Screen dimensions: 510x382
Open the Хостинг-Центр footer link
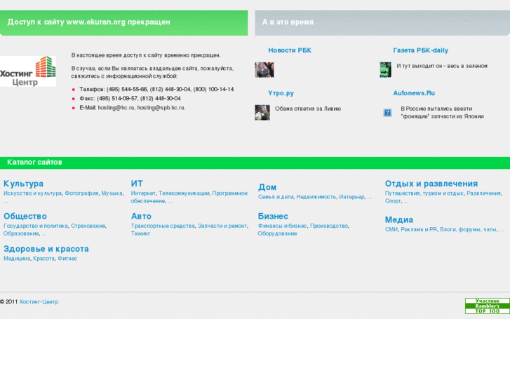point(39,301)
